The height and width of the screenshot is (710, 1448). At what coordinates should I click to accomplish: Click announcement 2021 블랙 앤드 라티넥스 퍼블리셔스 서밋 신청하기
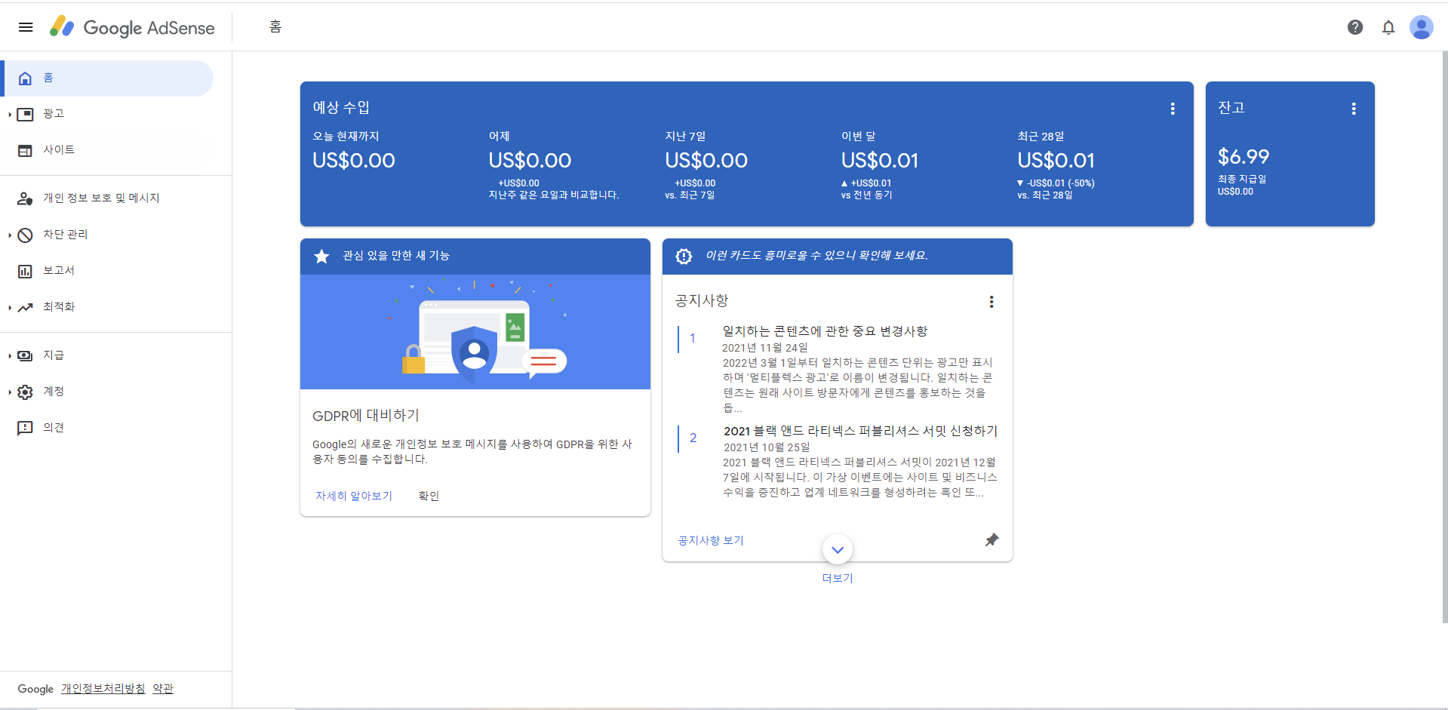(860, 431)
